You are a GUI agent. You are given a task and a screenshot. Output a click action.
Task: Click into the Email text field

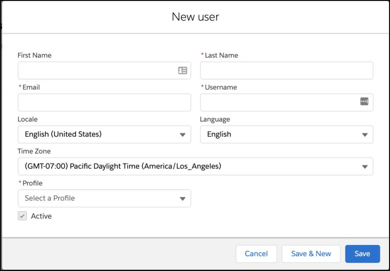tap(104, 102)
